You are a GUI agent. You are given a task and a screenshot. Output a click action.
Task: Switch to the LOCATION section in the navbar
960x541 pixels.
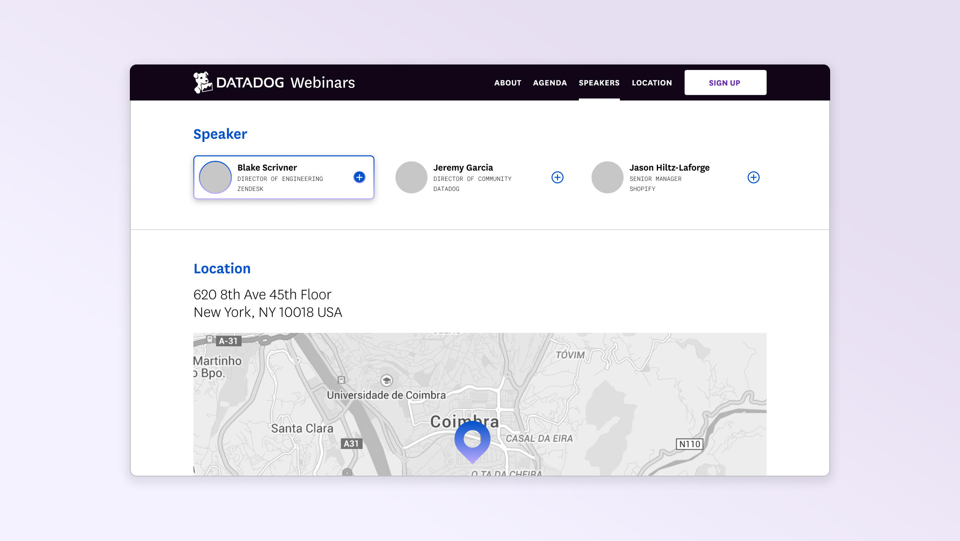(x=651, y=83)
